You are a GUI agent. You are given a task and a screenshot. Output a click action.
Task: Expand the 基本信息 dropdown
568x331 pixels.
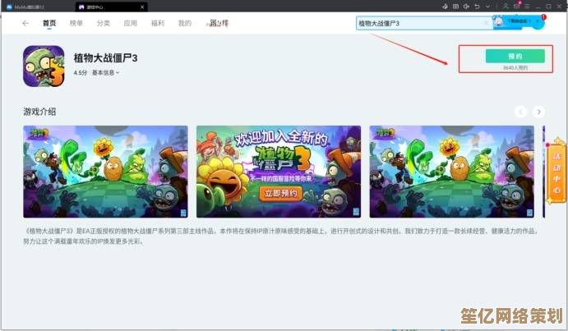pos(105,72)
